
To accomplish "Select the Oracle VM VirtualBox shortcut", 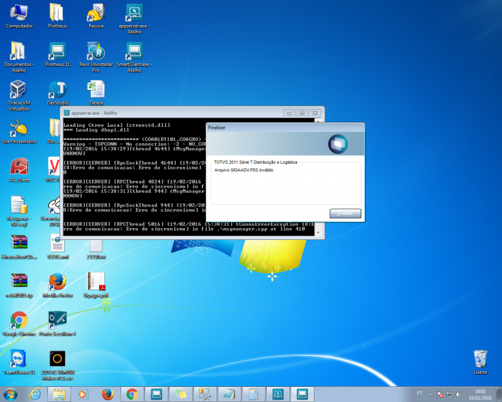I will (x=19, y=95).
